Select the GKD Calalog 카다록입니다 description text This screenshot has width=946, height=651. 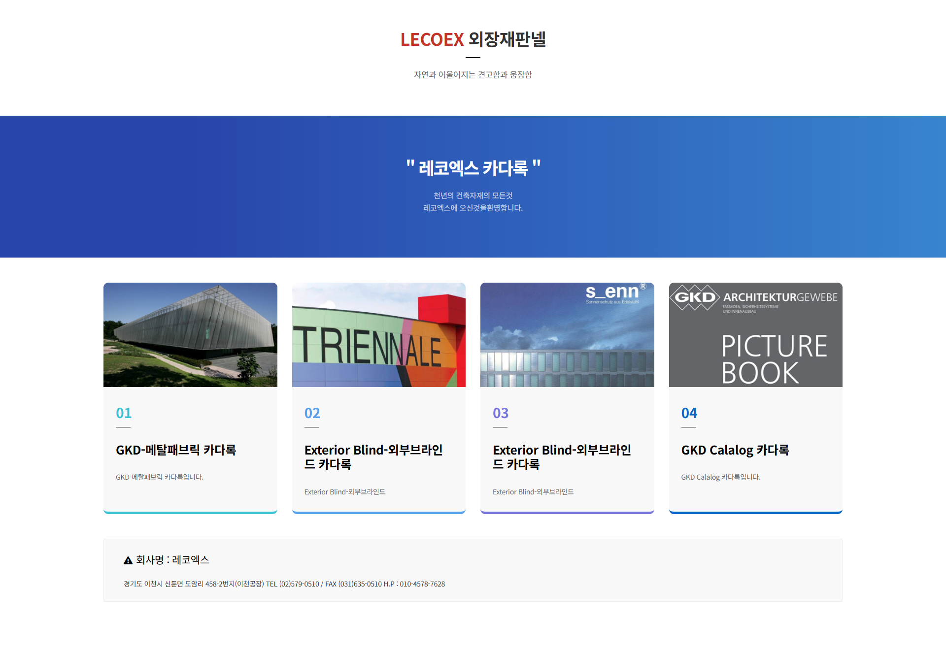[x=721, y=477]
